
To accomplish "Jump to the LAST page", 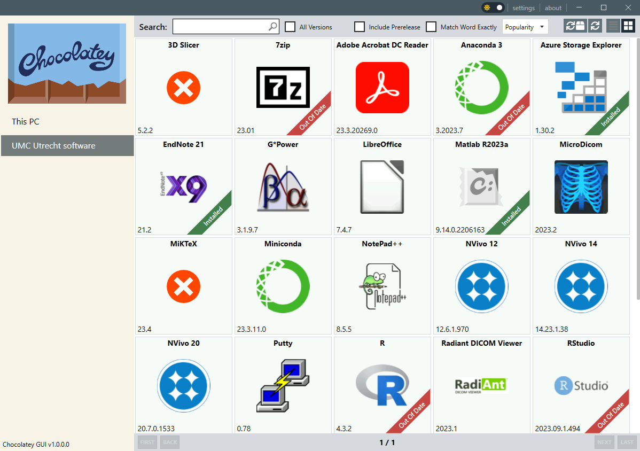I will click(627, 442).
